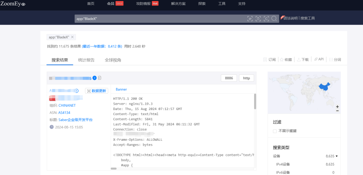This screenshot has width=363, height=175.
Task: Click the 数据更新 button
Action: point(96,91)
